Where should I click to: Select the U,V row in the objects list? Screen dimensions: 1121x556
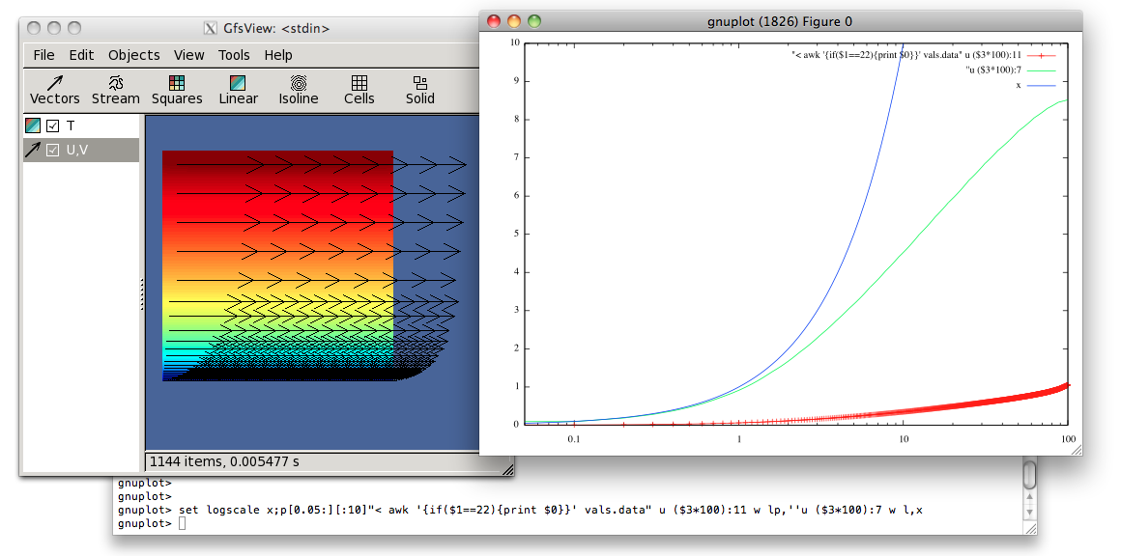coord(81,150)
